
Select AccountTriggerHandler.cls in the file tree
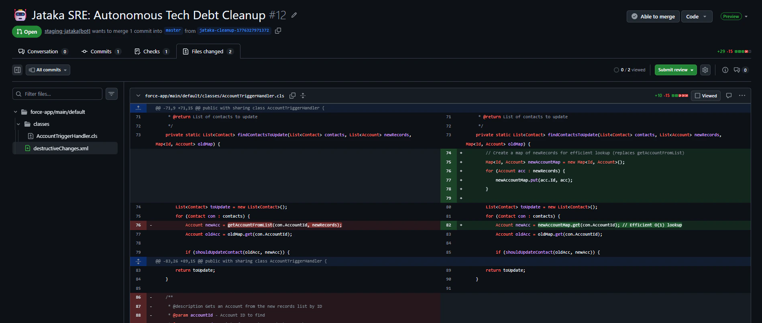[x=67, y=136]
